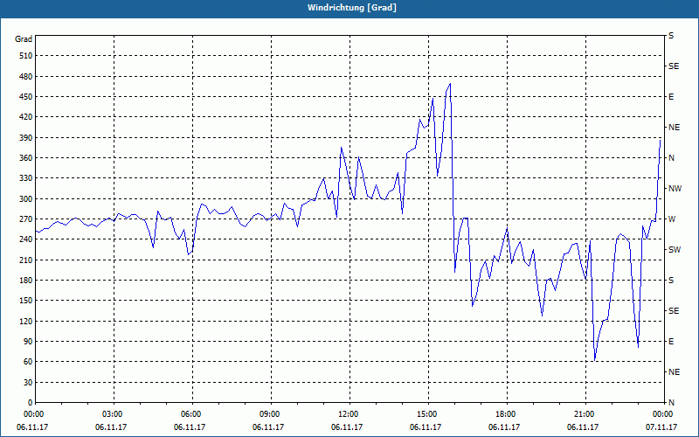
Task: Select the 18:00 time axis label
Action: click(x=506, y=414)
